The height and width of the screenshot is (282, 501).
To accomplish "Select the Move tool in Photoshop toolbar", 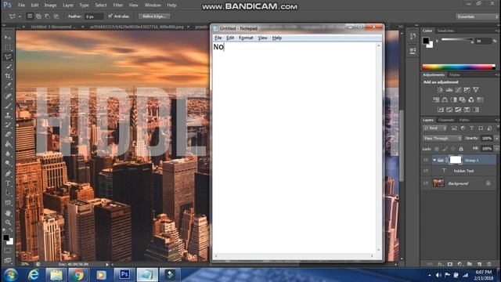I will pos(8,38).
